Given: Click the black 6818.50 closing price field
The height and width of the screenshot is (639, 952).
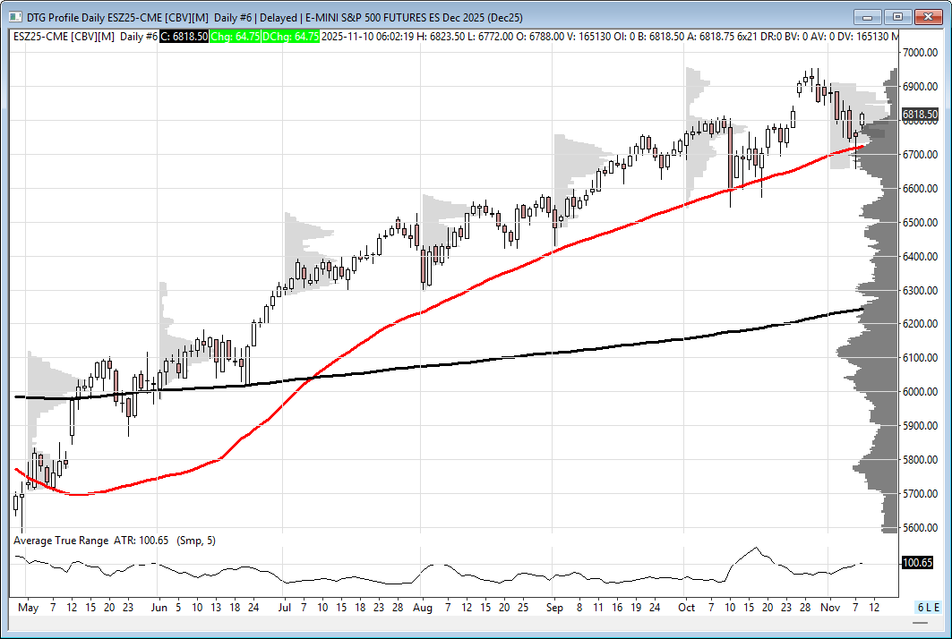Looking at the screenshot, I should pos(184,36).
